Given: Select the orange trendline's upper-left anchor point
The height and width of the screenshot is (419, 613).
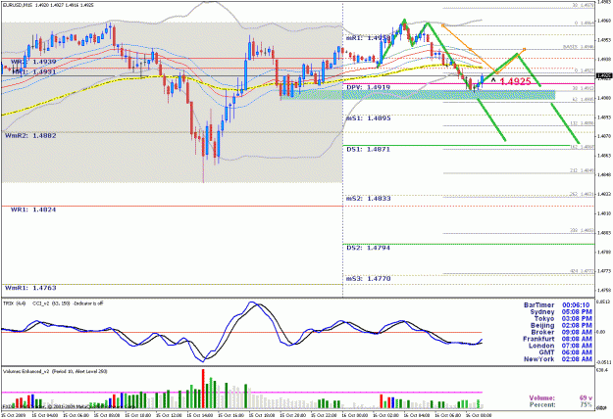Looking at the screenshot, I should point(442,25).
